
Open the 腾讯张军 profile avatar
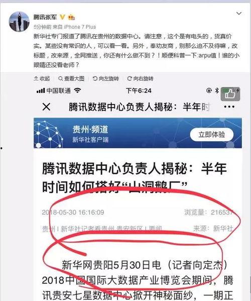point(19,21)
